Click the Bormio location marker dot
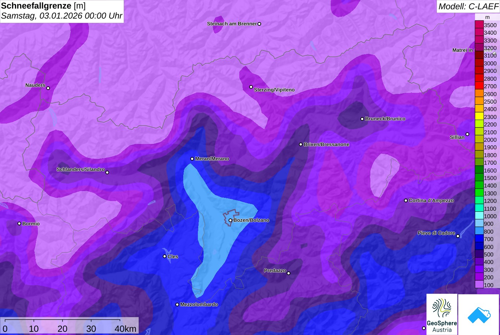The width and height of the screenshot is (500, 335). tap(19, 224)
